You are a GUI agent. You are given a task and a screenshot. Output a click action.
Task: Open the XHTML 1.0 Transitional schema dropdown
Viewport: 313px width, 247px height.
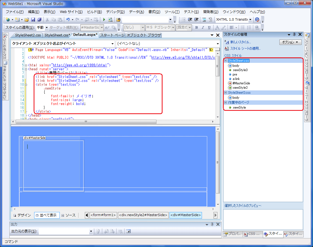coord(250,20)
